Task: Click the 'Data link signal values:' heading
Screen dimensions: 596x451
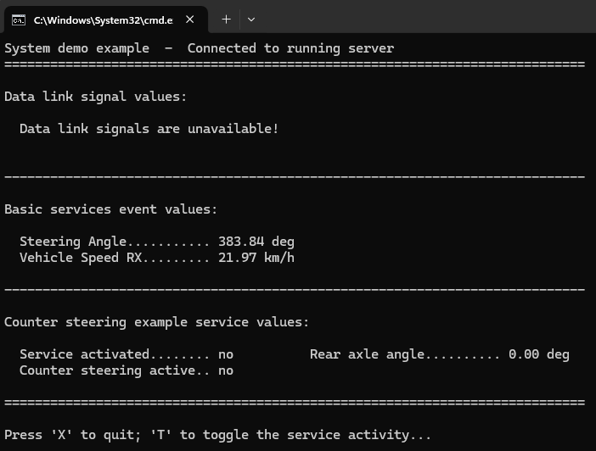Action: tap(95, 97)
